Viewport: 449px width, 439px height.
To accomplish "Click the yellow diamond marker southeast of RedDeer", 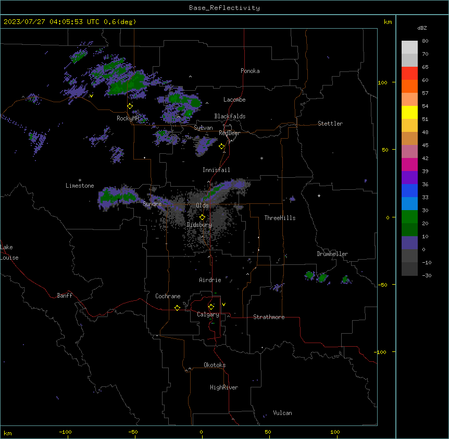I will coord(222,147).
